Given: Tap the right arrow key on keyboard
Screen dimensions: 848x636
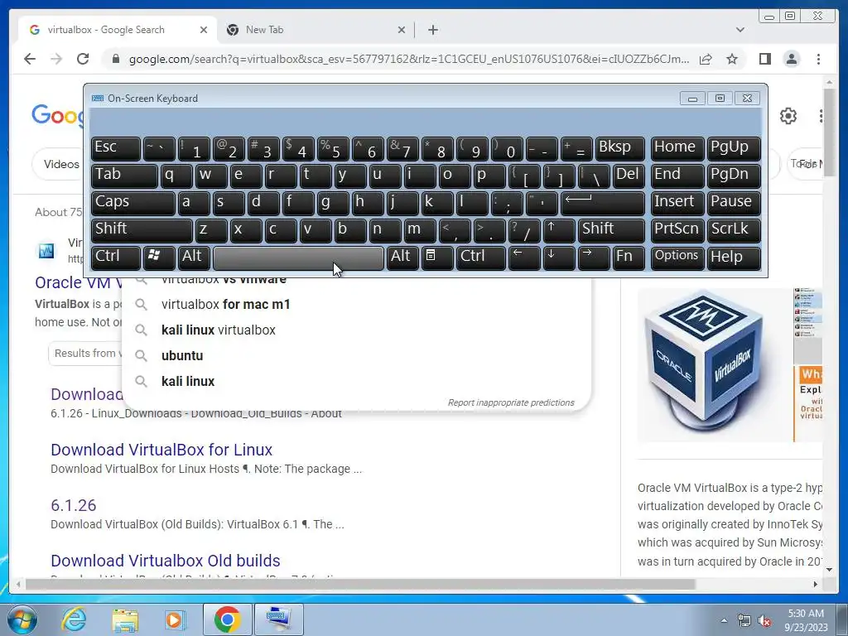Looking at the screenshot, I should pyautogui.click(x=593, y=258).
